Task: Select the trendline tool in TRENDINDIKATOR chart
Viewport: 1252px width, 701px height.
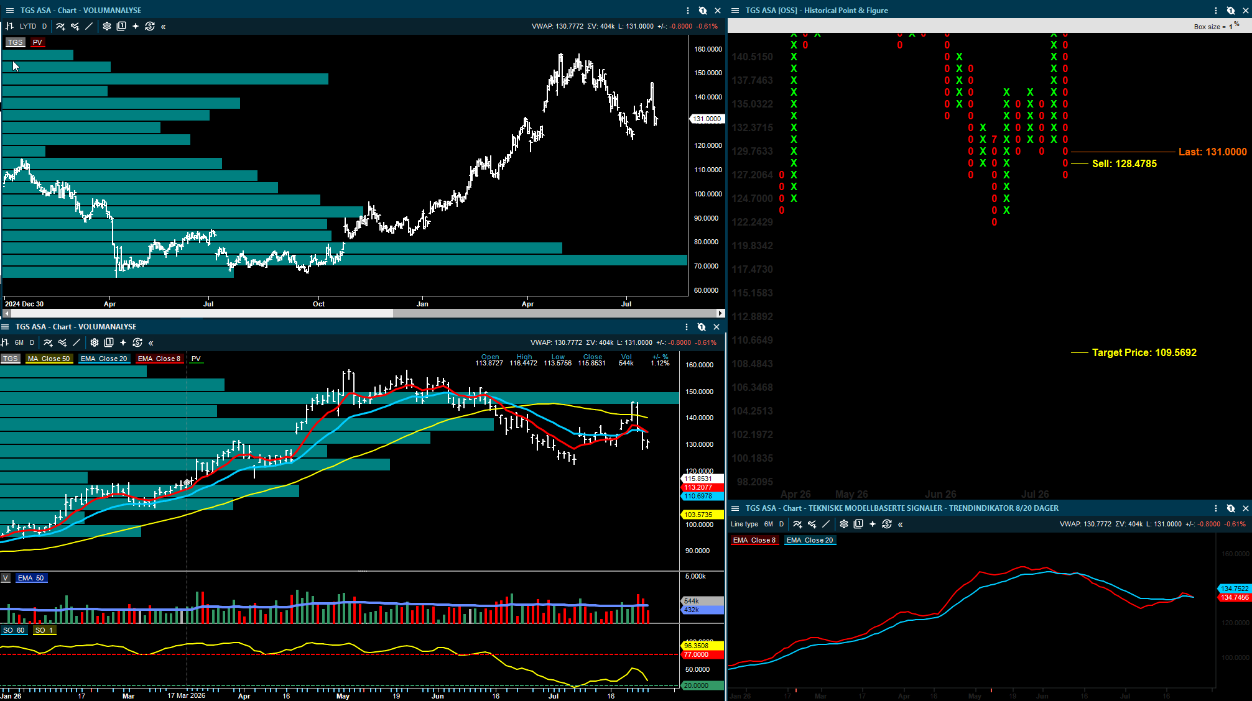Action: pyautogui.click(x=826, y=524)
